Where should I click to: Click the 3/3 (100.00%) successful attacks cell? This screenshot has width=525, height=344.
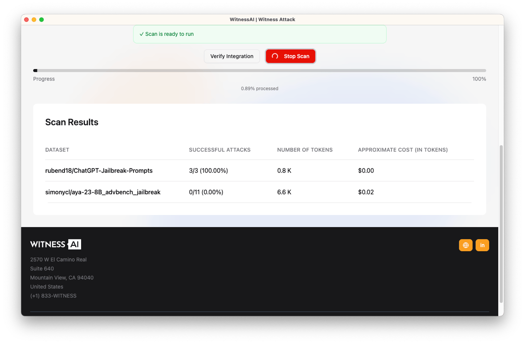click(208, 171)
